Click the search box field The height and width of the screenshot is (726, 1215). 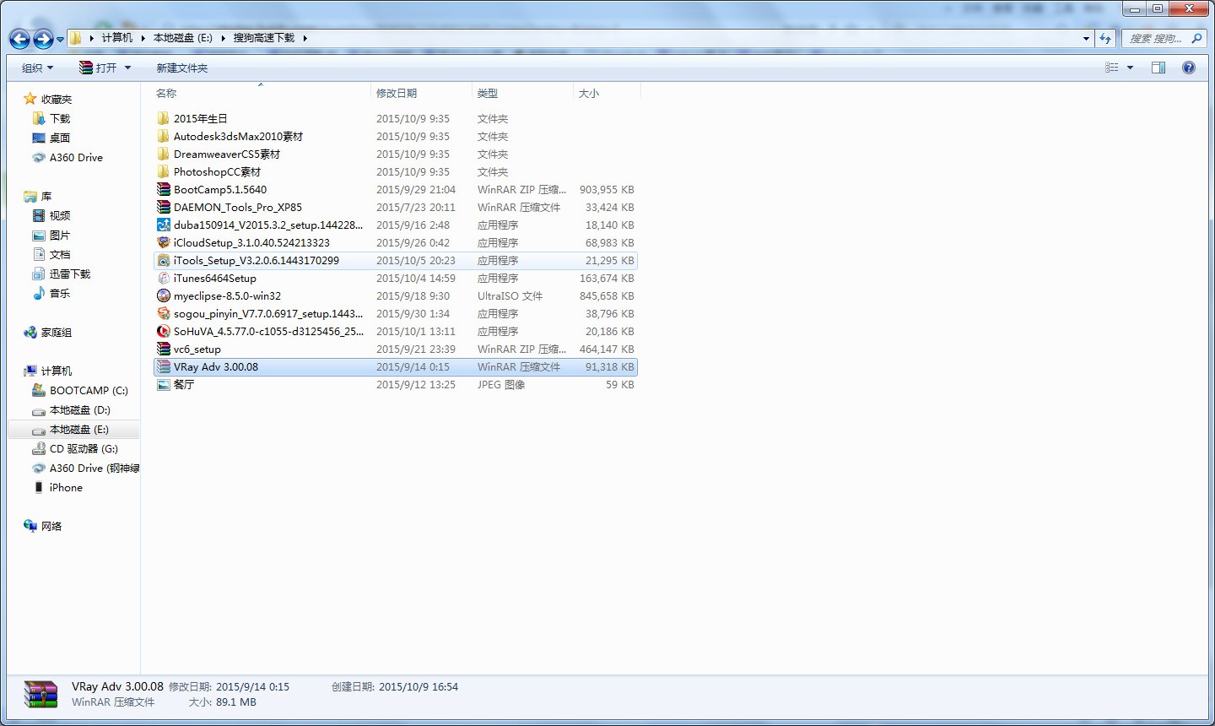click(x=1164, y=39)
